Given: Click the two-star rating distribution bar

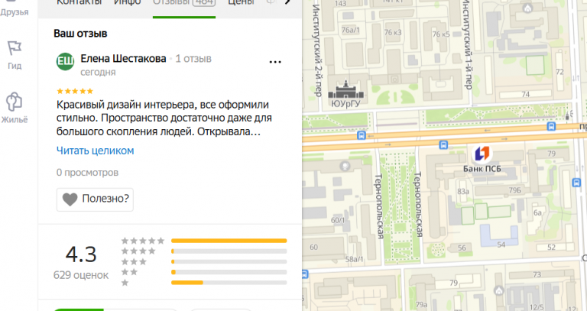Looking at the screenshot, I should [x=229, y=272].
